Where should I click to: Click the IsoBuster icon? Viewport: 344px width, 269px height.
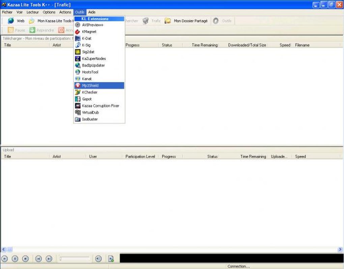(x=78, y=119)
